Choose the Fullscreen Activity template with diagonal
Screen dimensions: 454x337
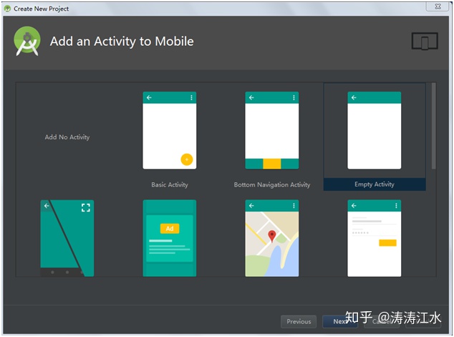coord(67,238)
